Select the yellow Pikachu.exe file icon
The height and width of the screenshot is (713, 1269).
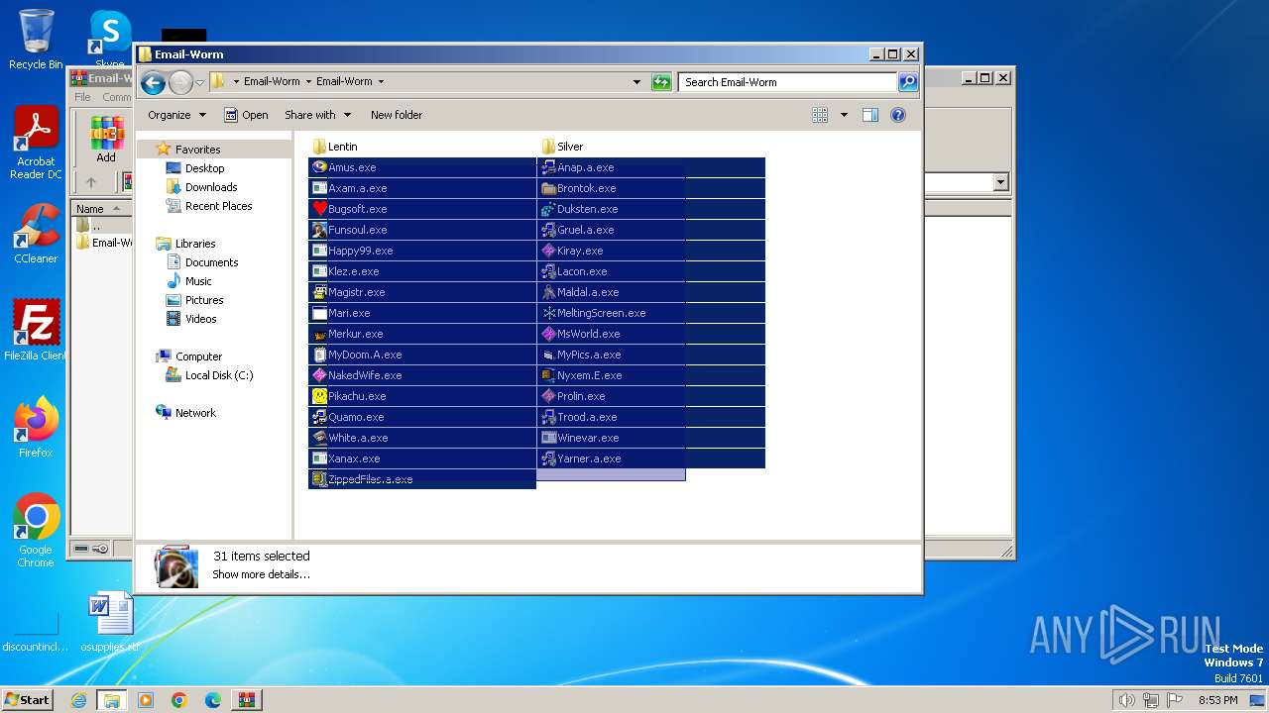[x=319, y=396]
